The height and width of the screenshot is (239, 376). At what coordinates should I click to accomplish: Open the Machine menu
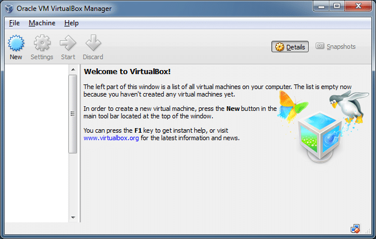[42, 23]
